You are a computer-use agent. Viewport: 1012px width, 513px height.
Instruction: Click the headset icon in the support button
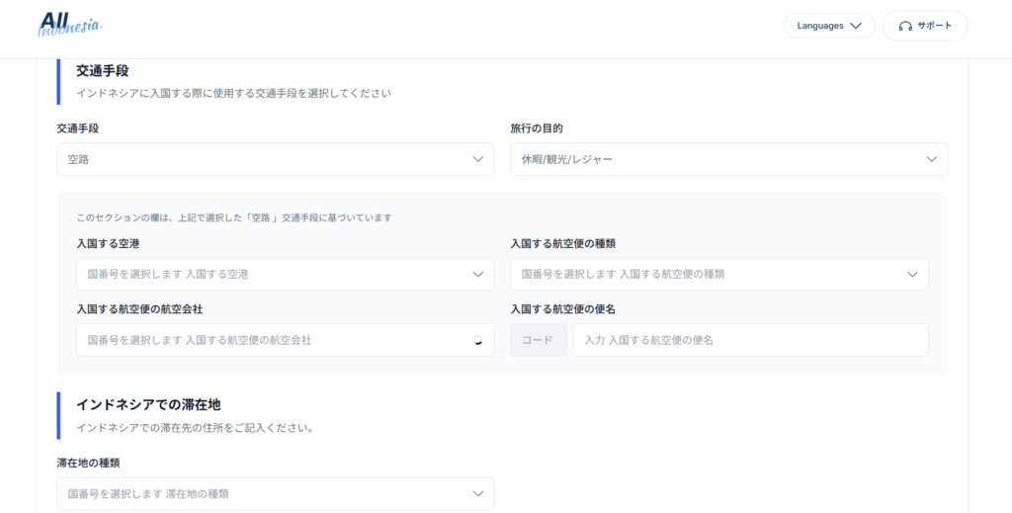(905, 27)
